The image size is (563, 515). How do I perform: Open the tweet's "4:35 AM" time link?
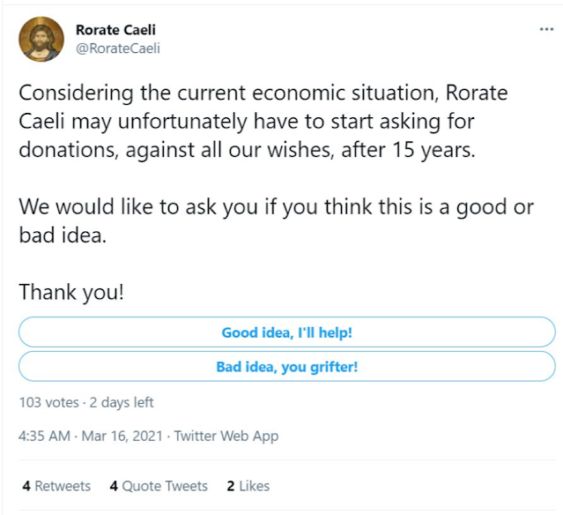click(x=44, y=436)
